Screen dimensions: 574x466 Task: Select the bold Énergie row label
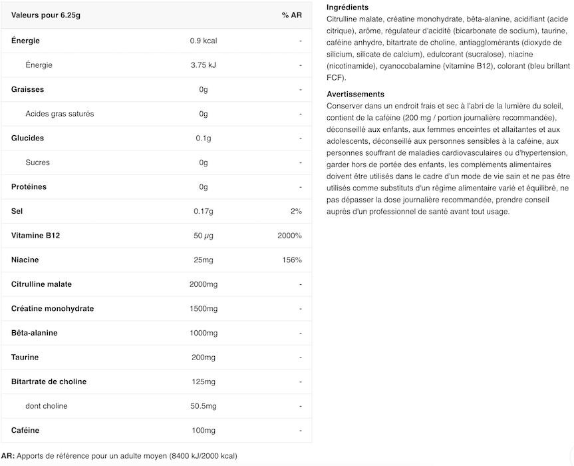pyautogui.click(x=26, y=41)
